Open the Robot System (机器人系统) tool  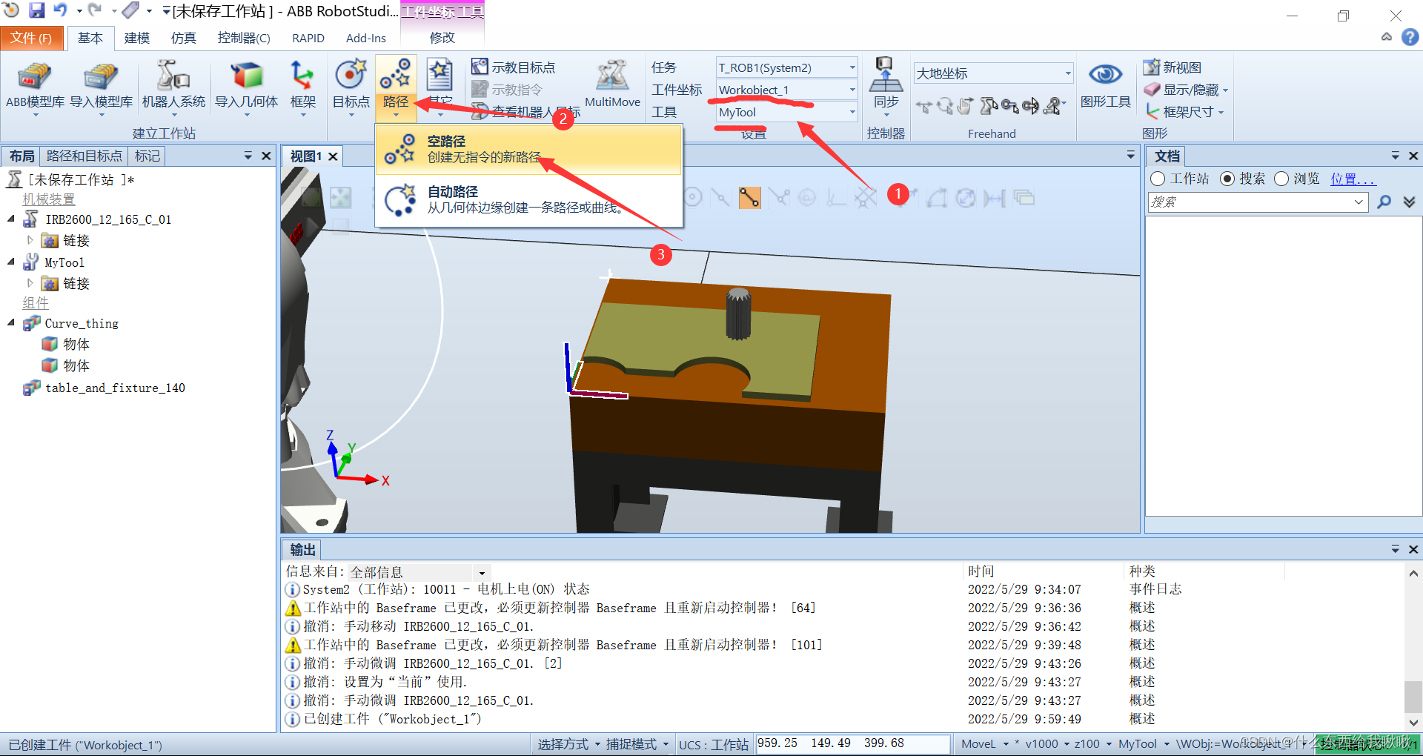coord(173,88)
